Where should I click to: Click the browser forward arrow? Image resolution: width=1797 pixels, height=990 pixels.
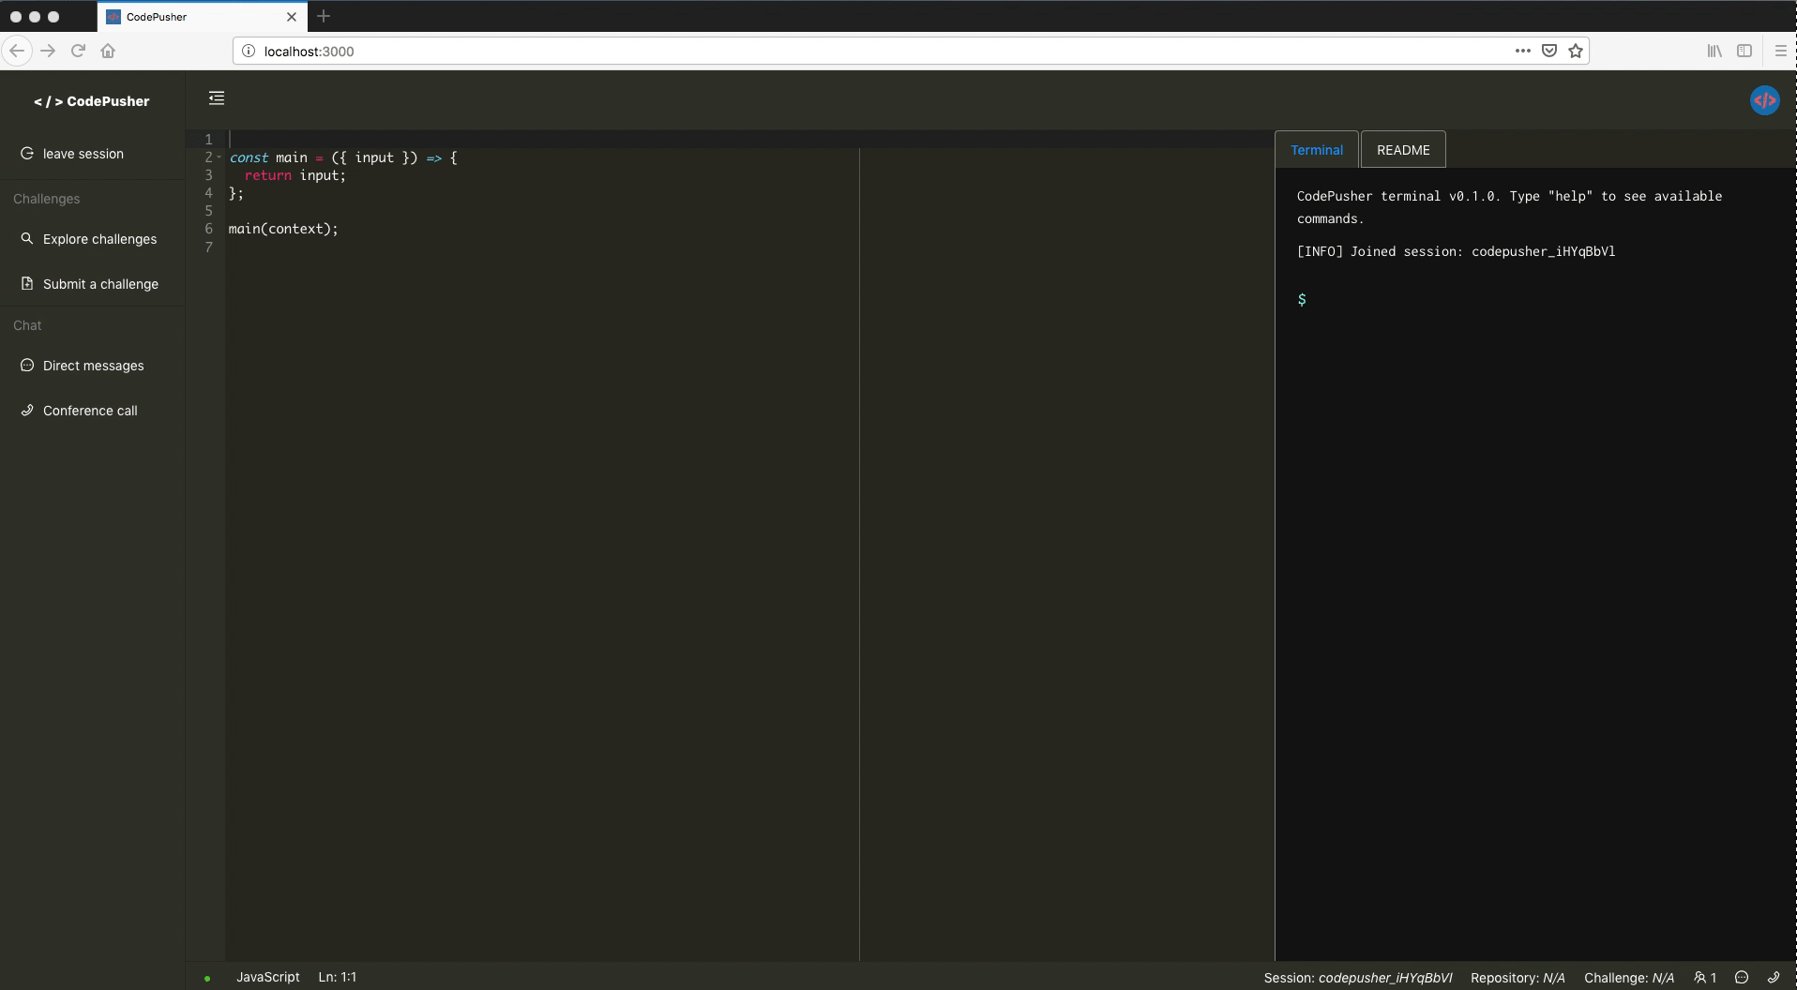pos(48,51)
